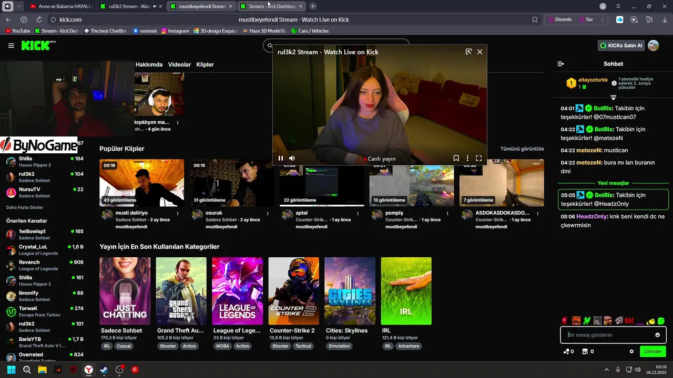Open options for the 'musti deliriyo' clip

178,214
